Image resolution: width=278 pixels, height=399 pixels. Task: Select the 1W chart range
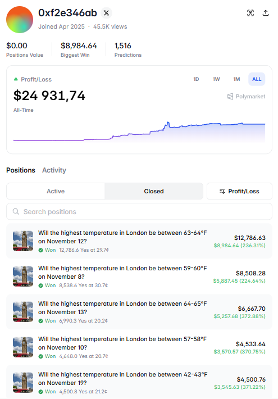216,79
